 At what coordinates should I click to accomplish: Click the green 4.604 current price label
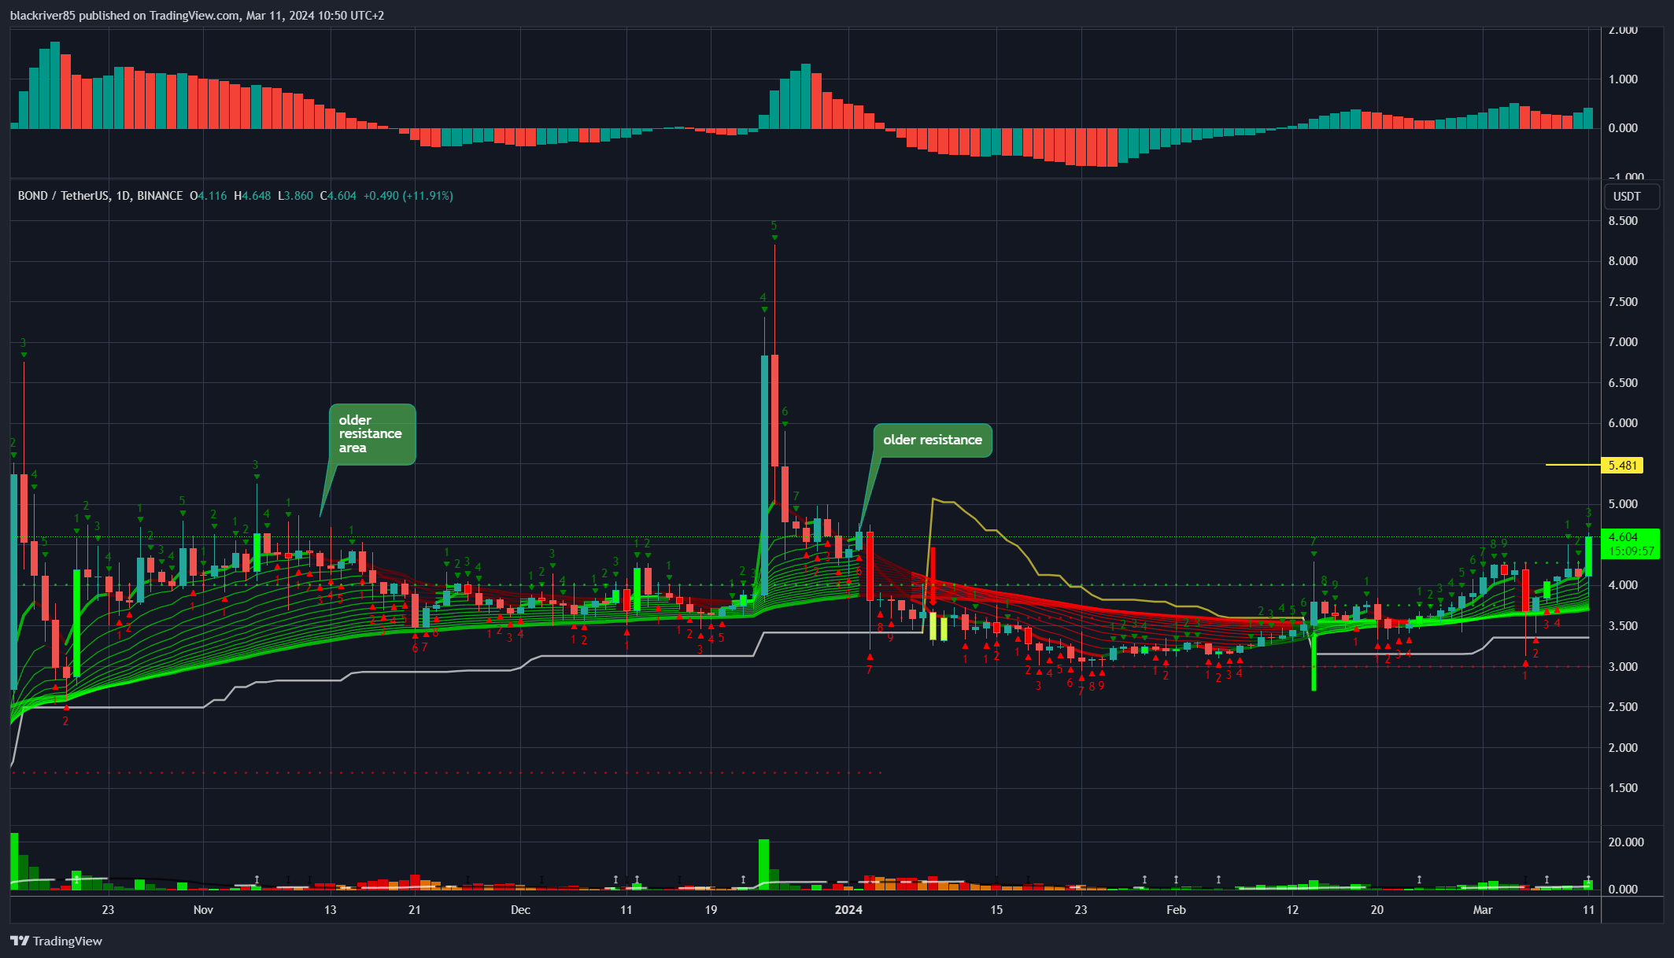pyautogui.click(x=1631, y=537)
